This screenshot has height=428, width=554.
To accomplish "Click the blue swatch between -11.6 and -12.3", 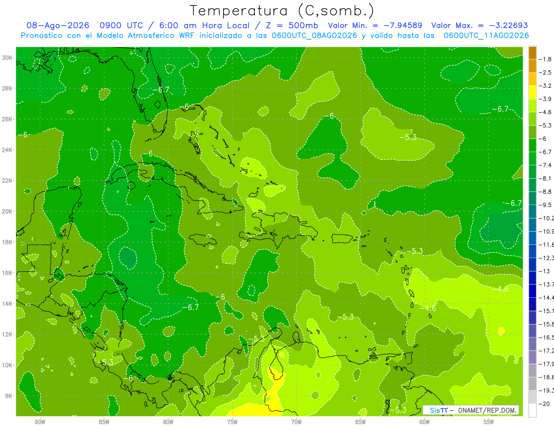I will coord(532,251).
